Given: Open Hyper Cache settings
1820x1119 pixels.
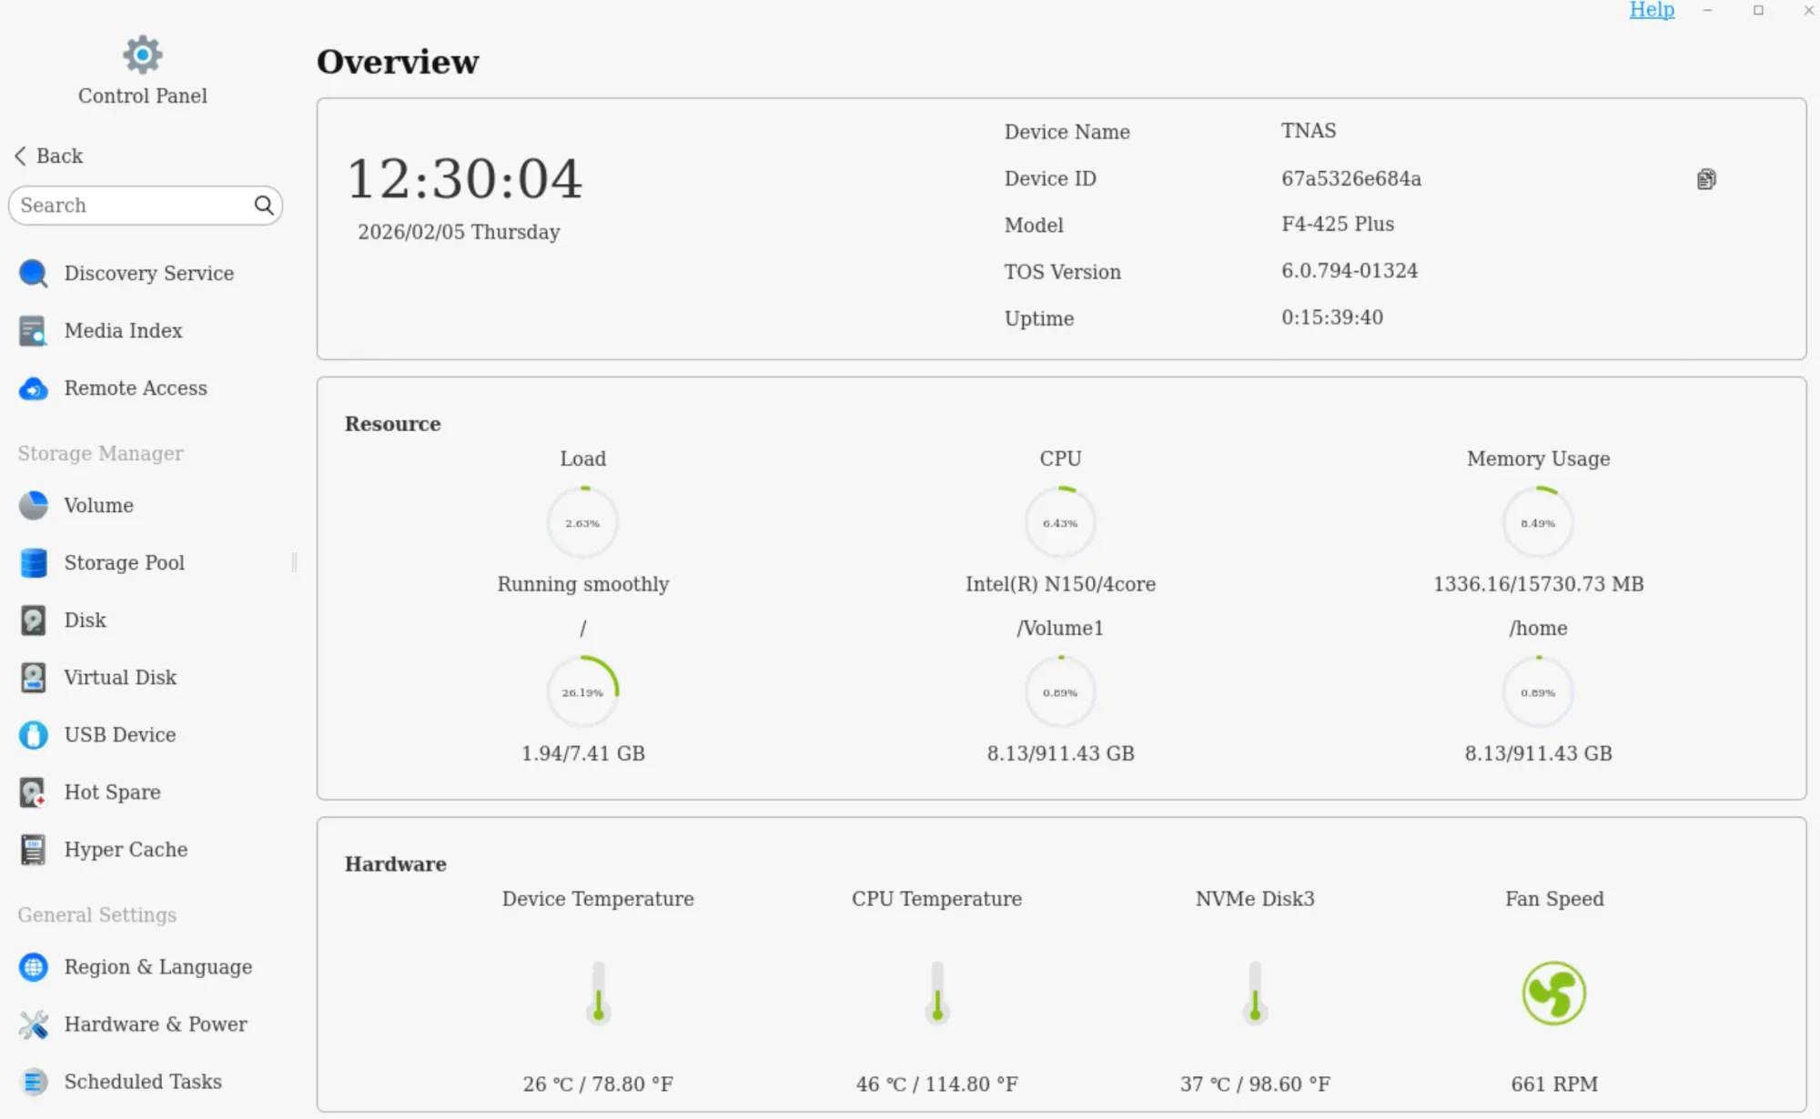Looking at the screenshot, I should pyautogui.click(x=124, y=849).
